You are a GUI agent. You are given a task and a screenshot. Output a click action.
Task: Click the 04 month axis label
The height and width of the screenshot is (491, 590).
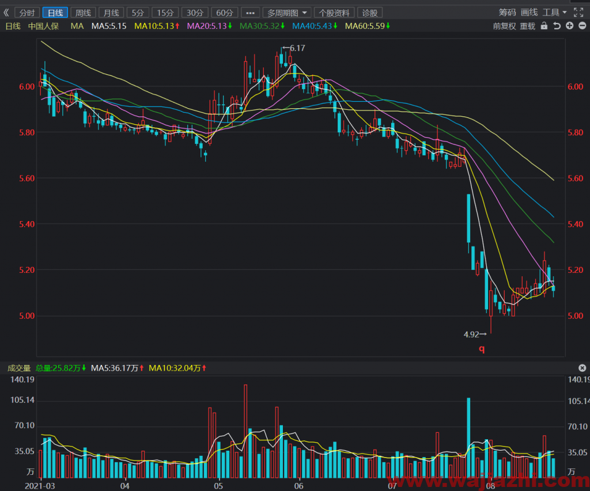coord(124,486)
